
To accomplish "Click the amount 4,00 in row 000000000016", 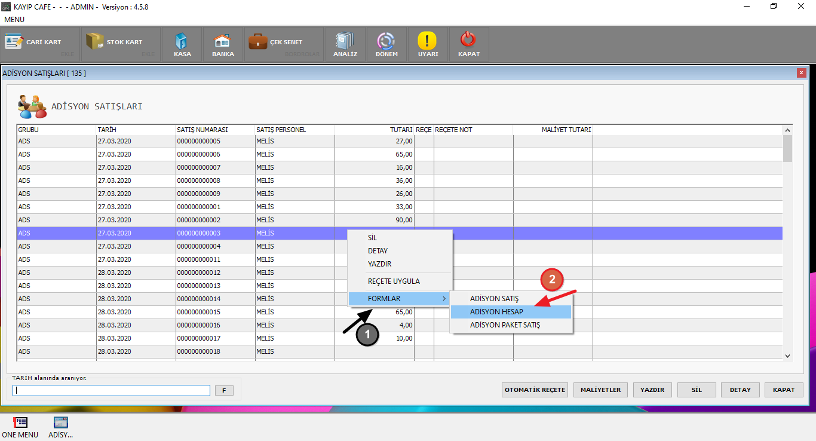I will click(406, 325).
